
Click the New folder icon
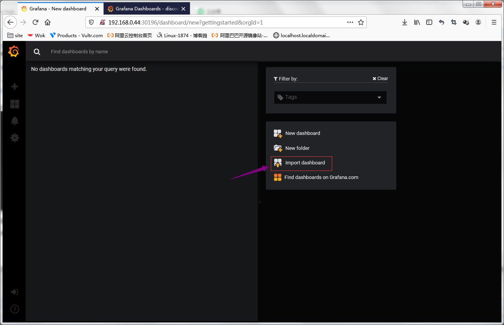point(278,148)
